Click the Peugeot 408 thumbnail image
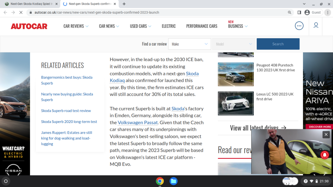 tap(236, 74)
